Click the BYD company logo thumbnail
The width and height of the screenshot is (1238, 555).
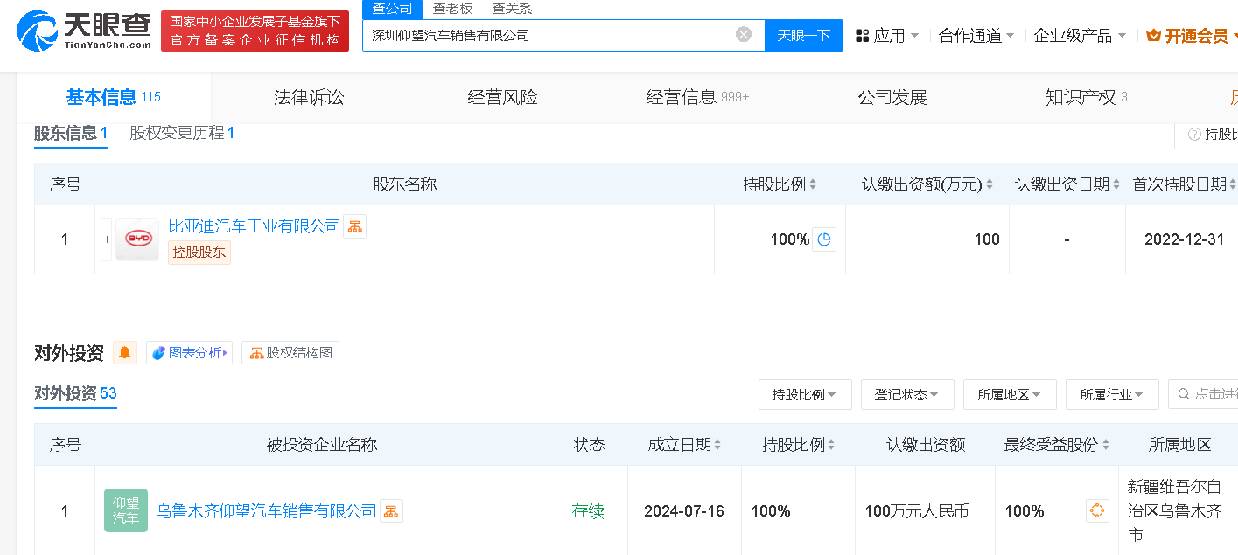[137, 239]
